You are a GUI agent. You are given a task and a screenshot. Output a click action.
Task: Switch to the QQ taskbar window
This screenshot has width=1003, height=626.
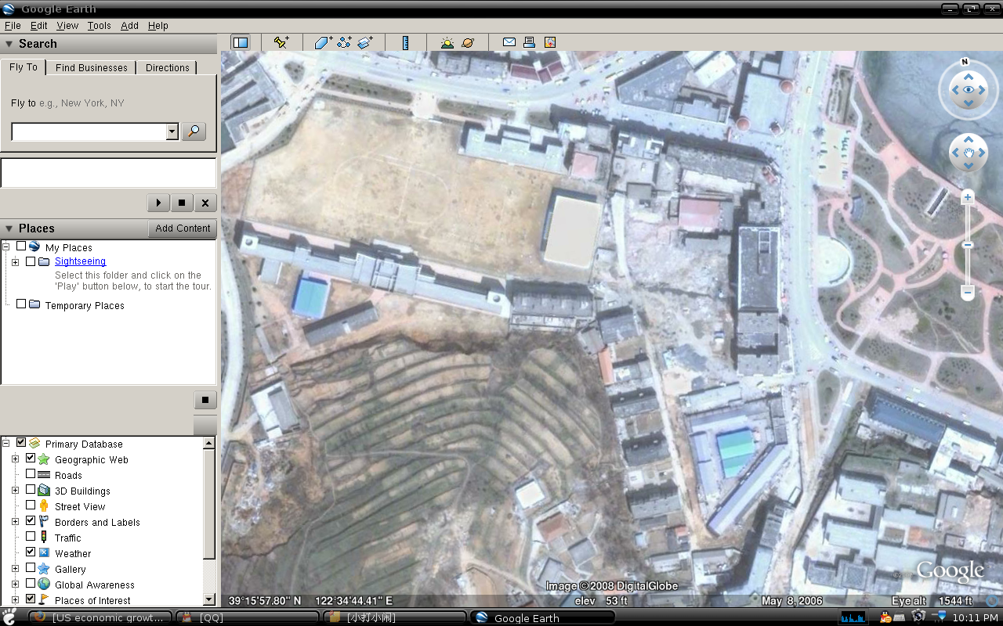tap(249, 617)
